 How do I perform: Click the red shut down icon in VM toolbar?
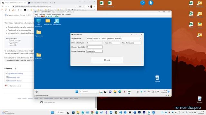[42, 16]
